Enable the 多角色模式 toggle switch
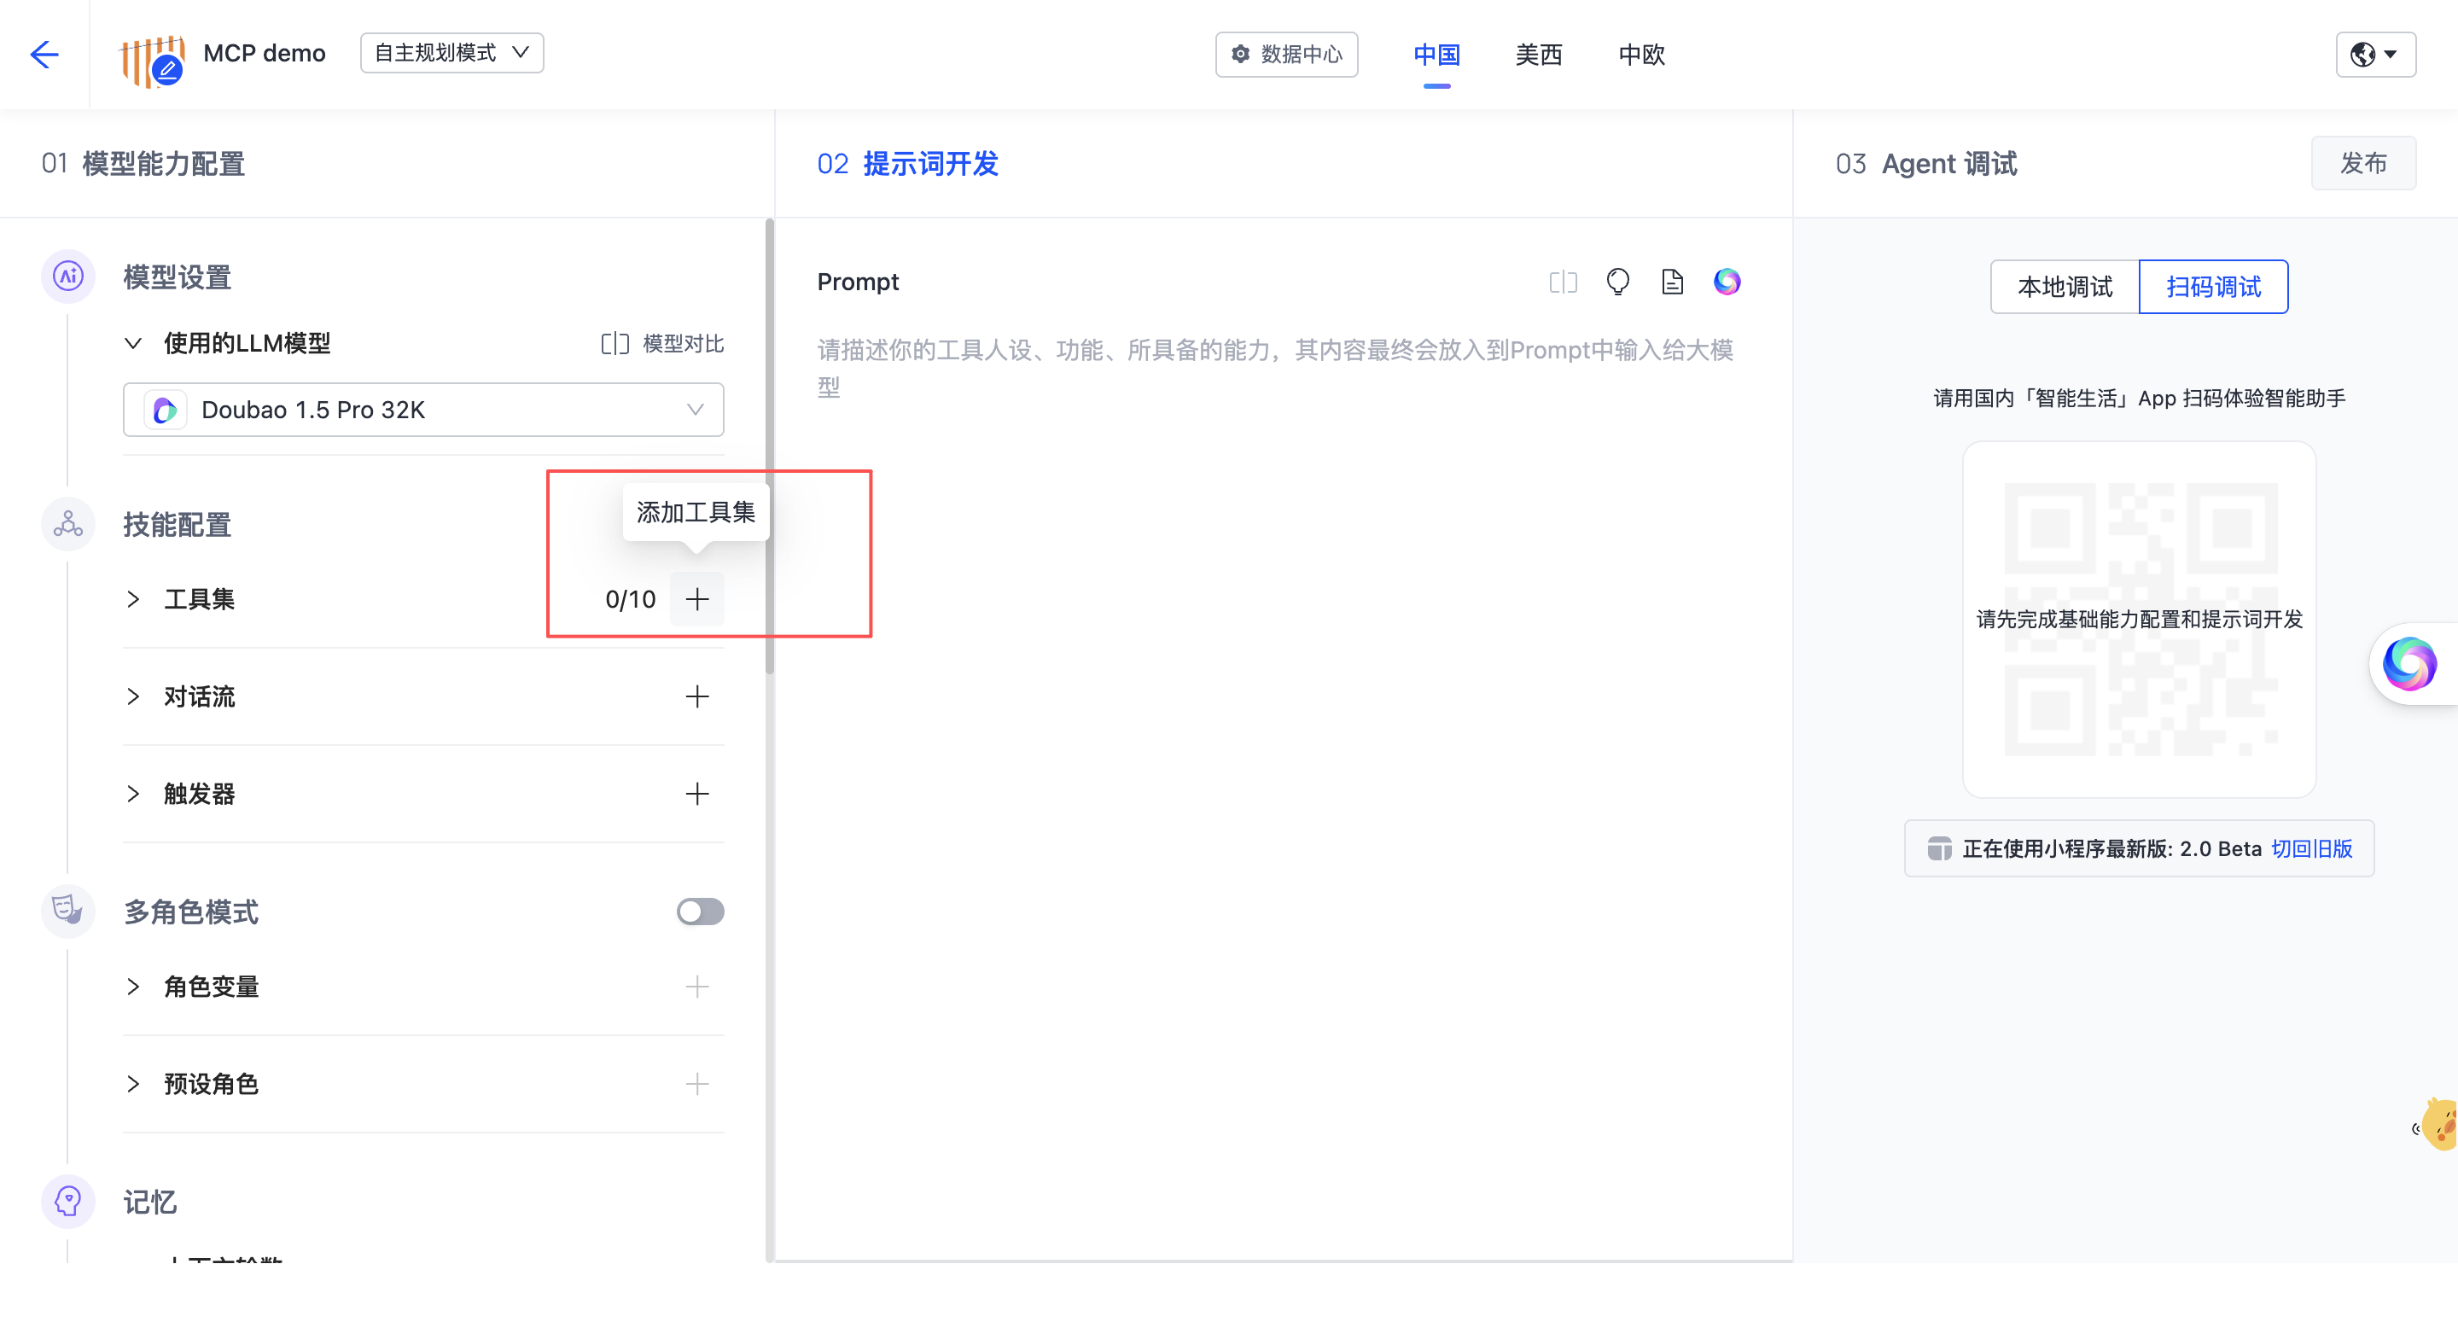The image size is (2458, 1328). point(700,912)
